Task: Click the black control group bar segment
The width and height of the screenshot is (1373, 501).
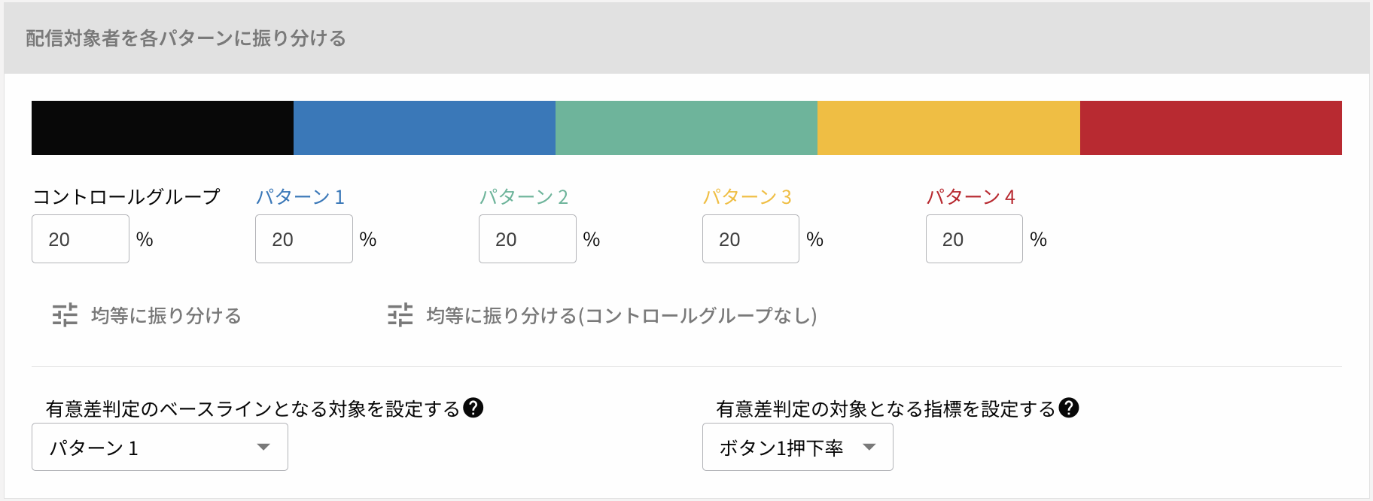Action: coord(163,128)
